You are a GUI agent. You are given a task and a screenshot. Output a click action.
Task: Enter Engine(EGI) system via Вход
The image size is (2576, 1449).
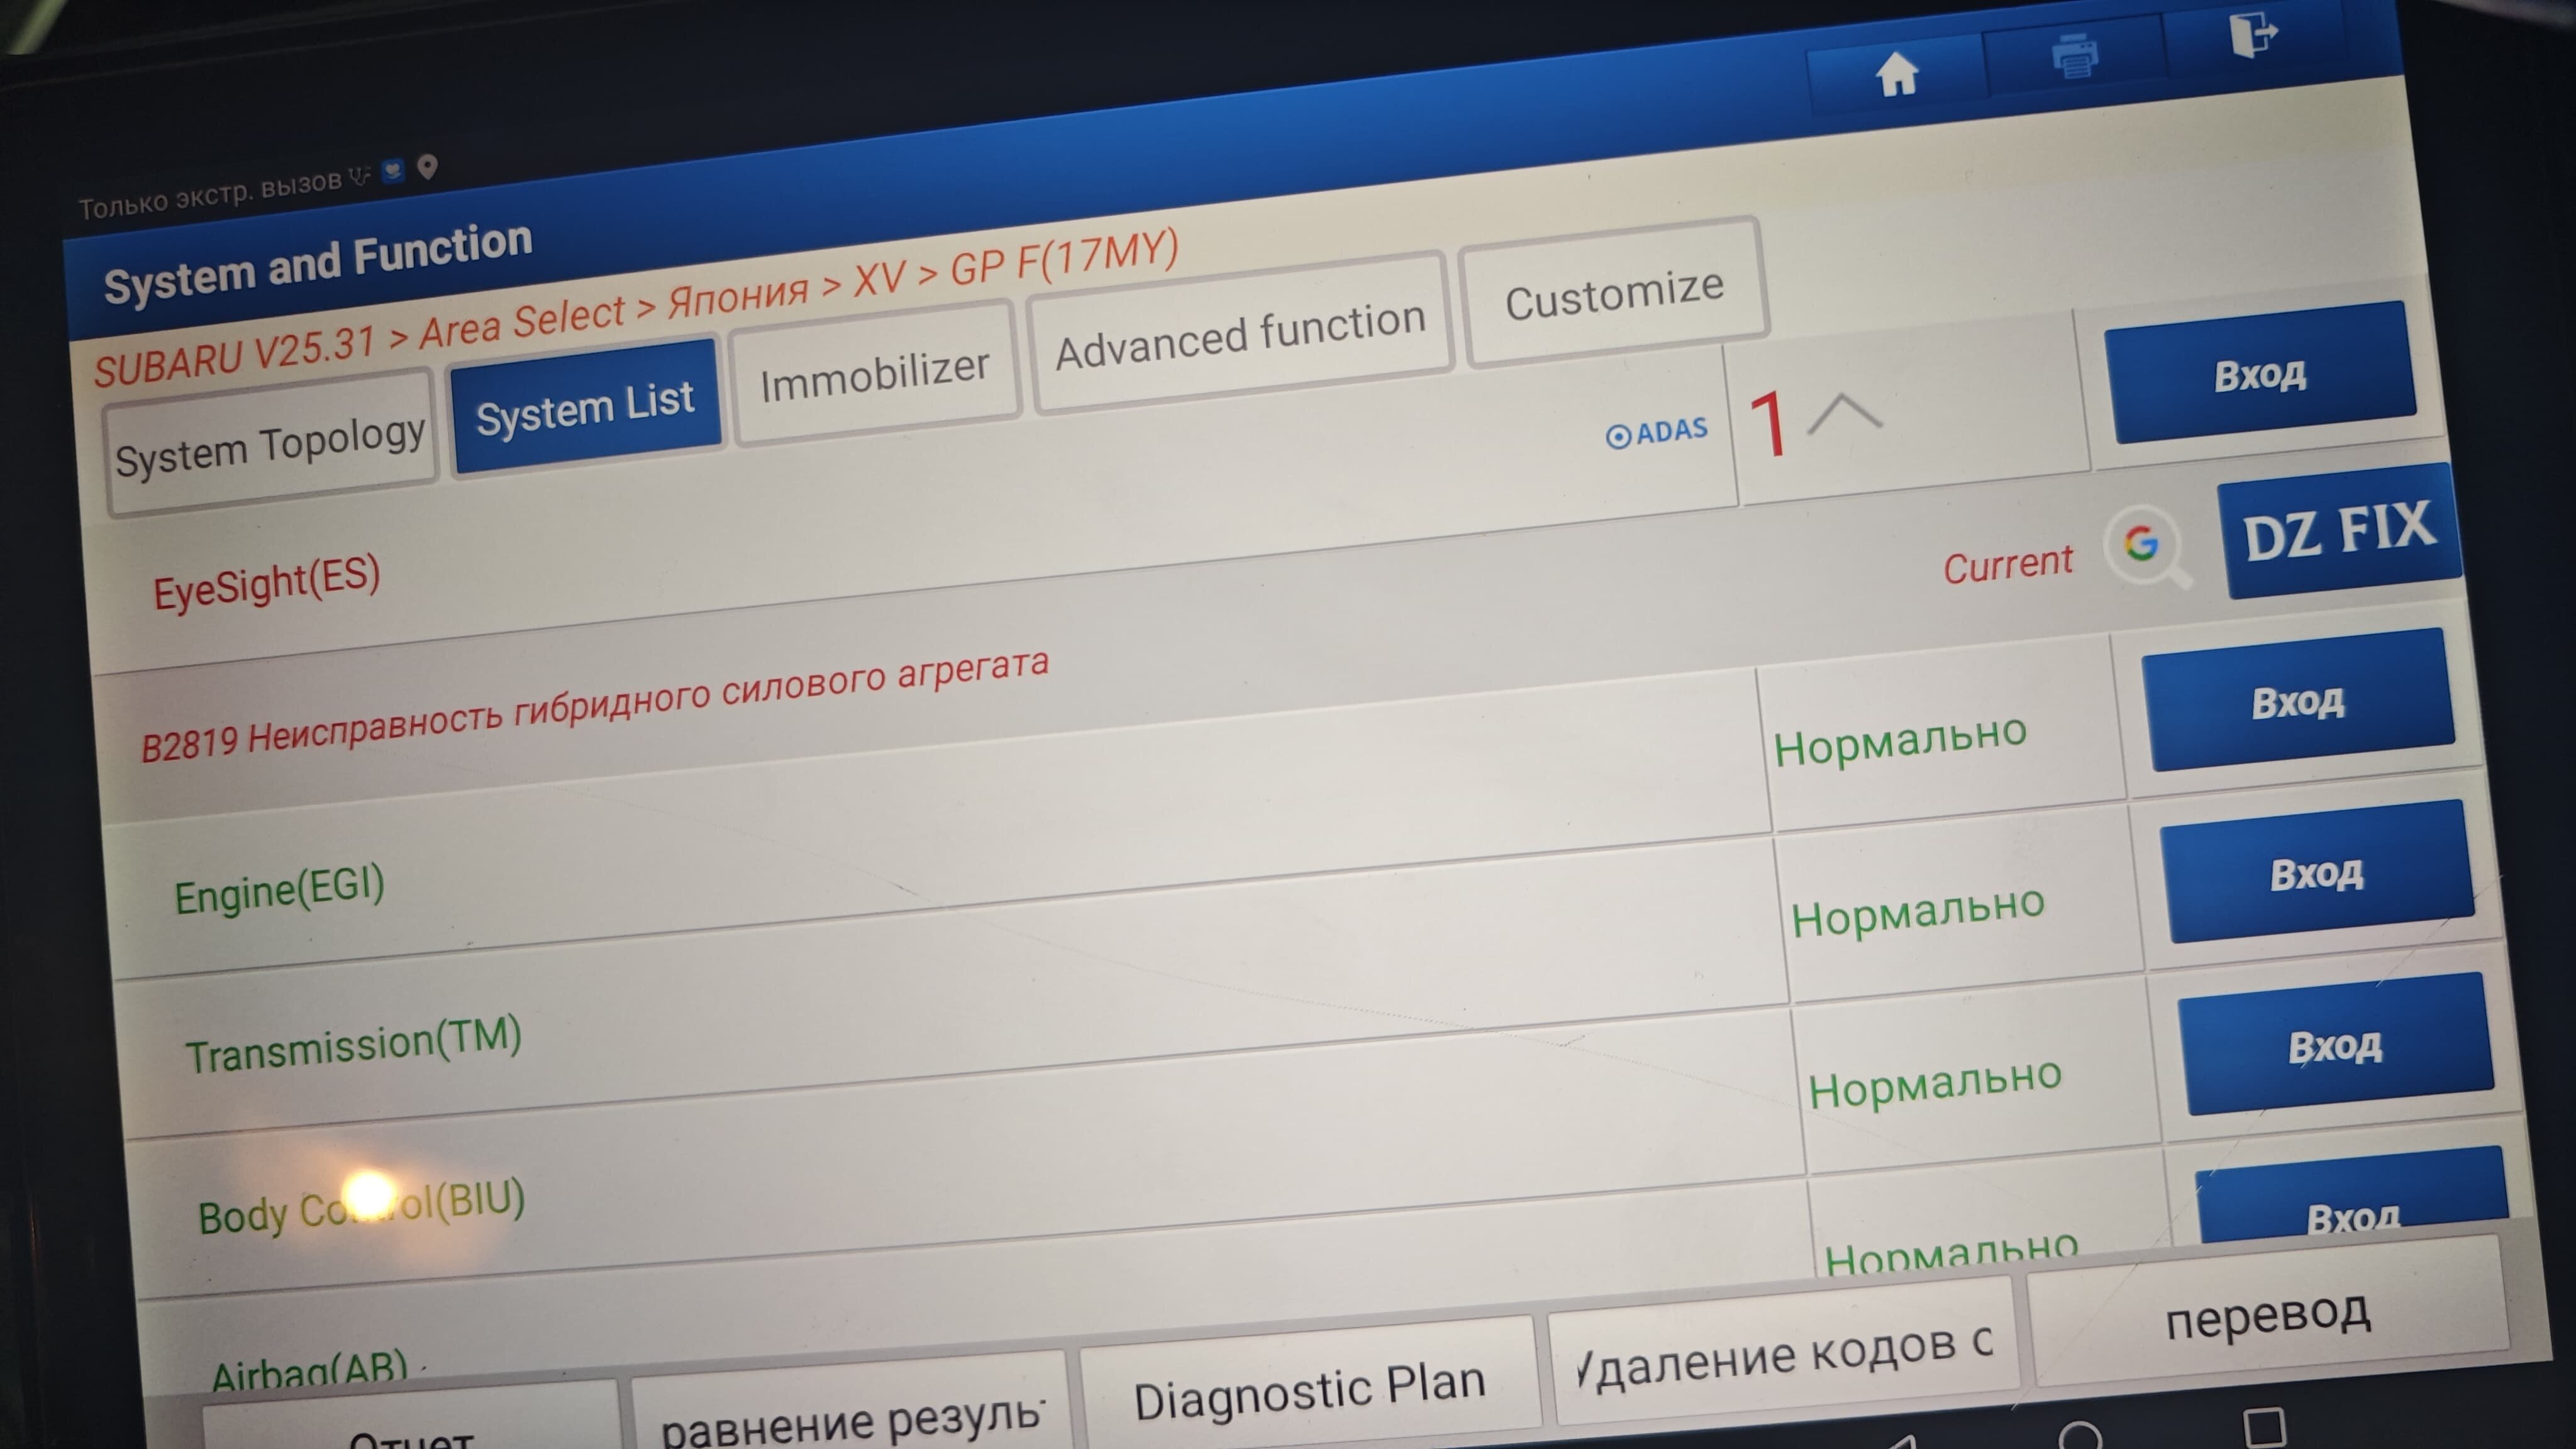click(2297, 700)
